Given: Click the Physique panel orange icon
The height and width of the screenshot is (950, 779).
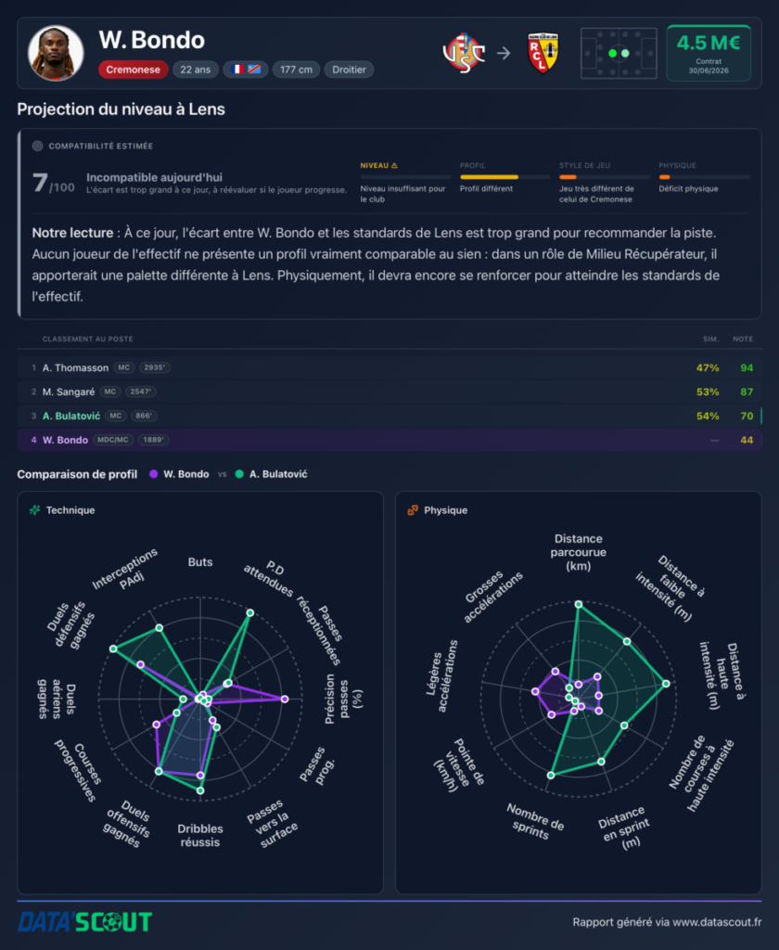Looking at the screenshot, I should point(413,510).
